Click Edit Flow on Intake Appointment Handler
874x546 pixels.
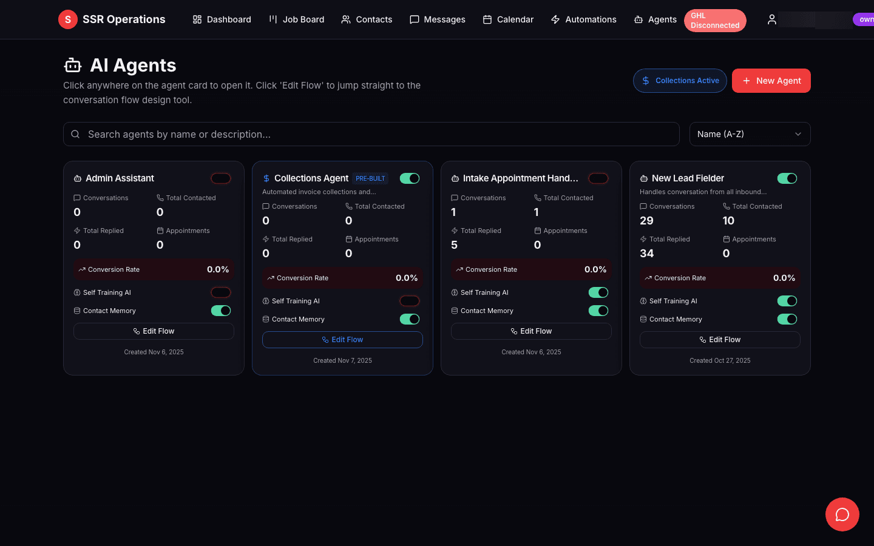[531, 331]
